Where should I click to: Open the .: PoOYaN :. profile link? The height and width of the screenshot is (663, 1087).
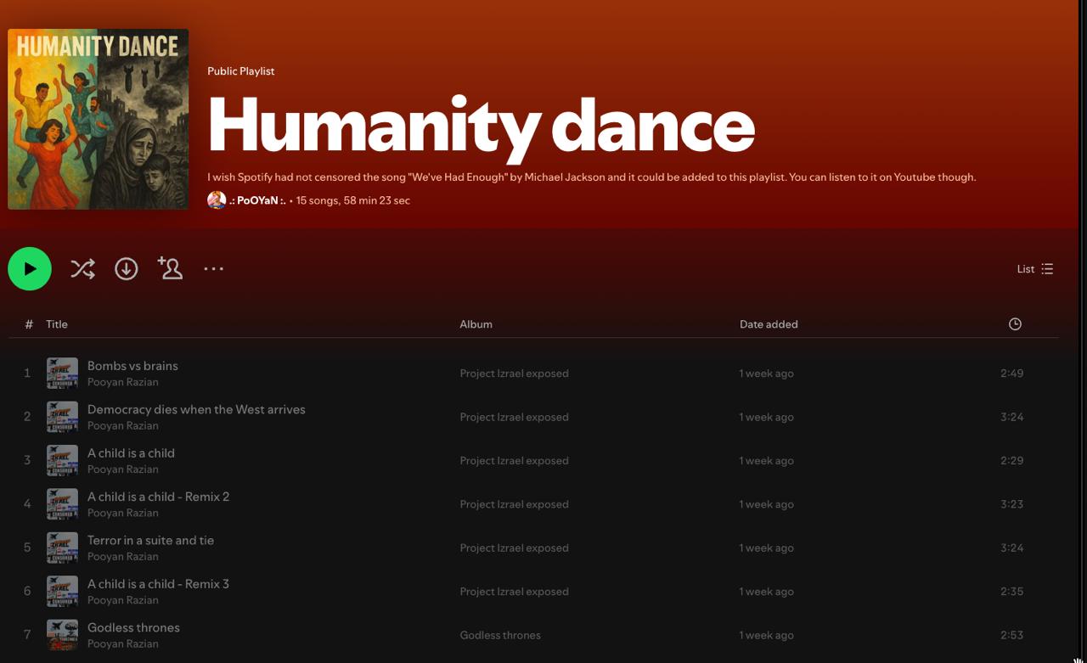[x=258, y=200]
